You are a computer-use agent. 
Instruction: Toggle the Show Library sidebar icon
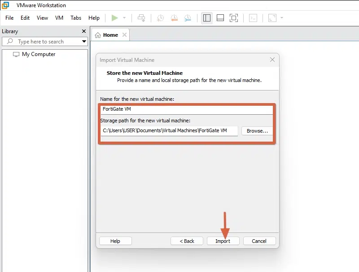207,18
